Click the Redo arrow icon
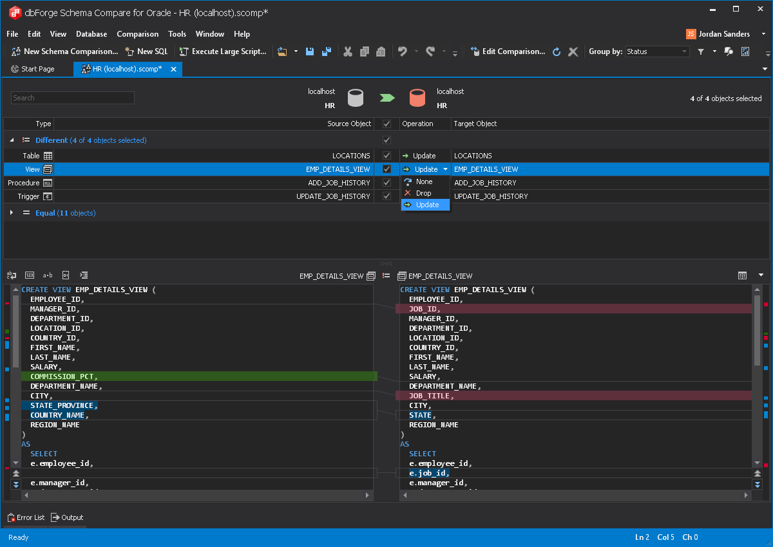The height and width of the screenshot is (547, 773). 430,51
